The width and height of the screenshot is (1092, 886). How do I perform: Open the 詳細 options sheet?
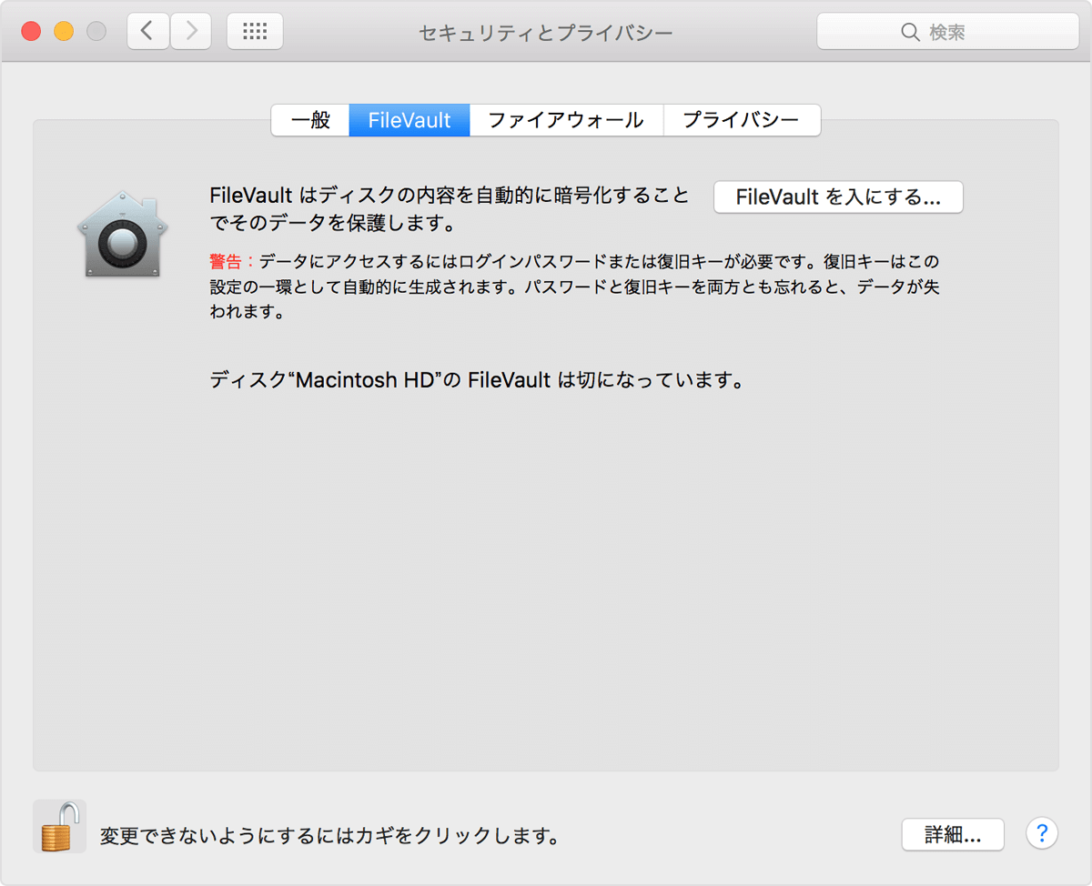(x=953, y=834)
